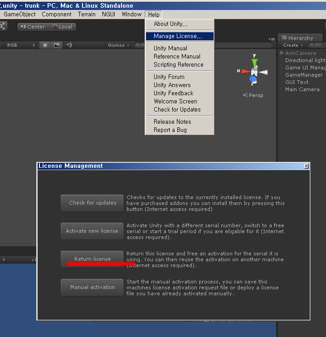Viewport: 326px width, 337px height.
Task: Toggle scene audio speaker icon
Action: pyautogui.click(x=69, y=45)
